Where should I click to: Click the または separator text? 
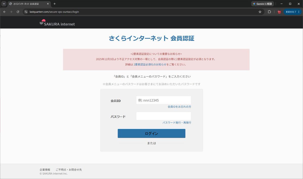coord(151,143)
